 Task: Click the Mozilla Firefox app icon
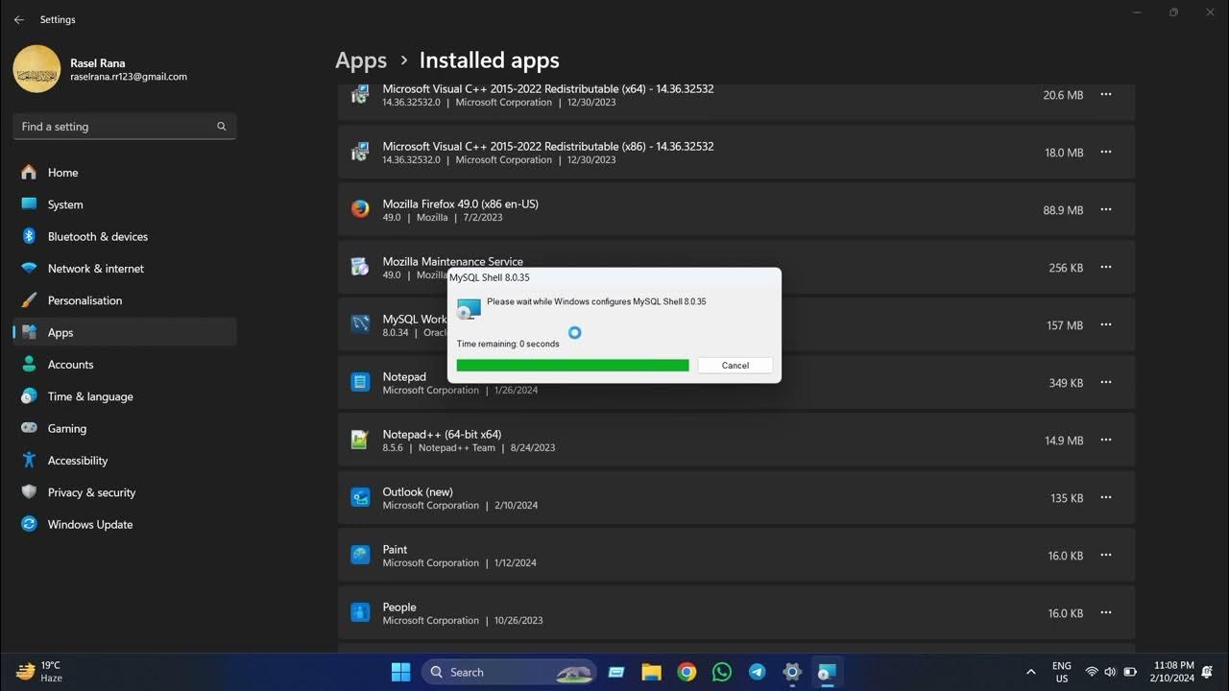(360, 209)
